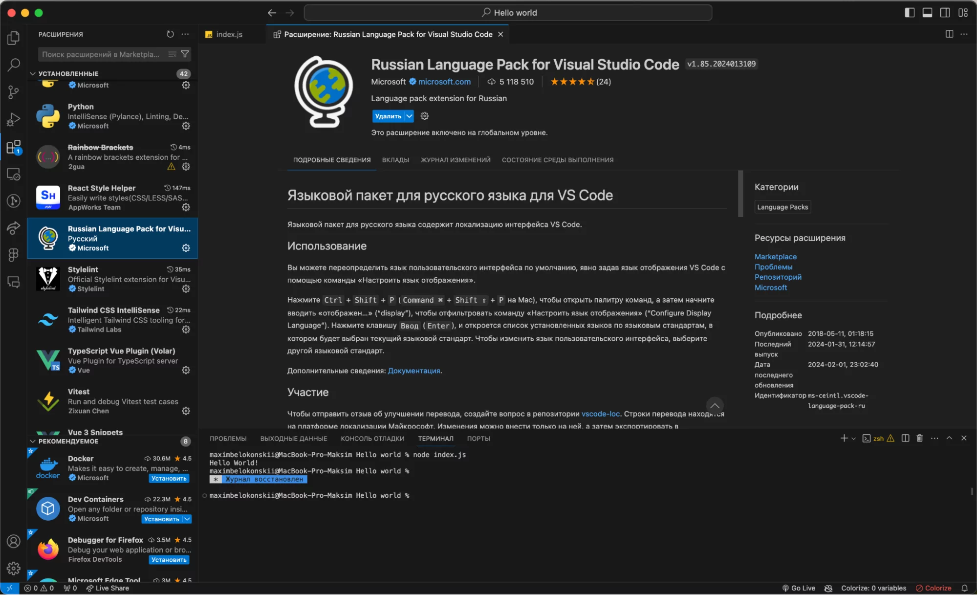The width and height of the screenshot is (977, 595).
Task: Toggle the secondary side bar visibility
Action: [945, 13]
